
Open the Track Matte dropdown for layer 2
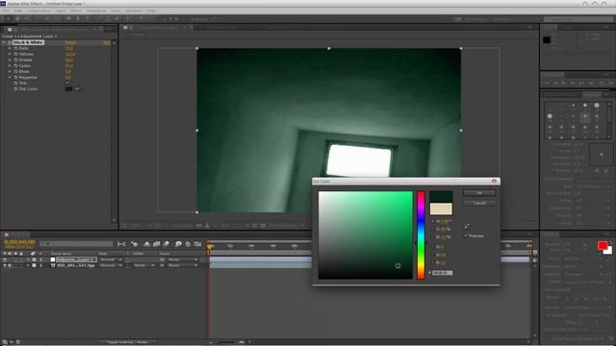click(143, 265)
